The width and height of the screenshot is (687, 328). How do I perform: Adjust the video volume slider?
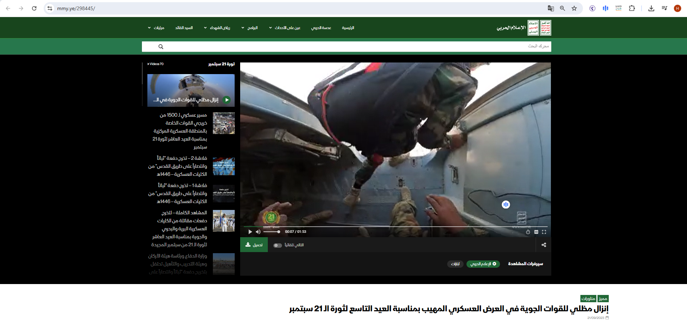pos(271,232)
